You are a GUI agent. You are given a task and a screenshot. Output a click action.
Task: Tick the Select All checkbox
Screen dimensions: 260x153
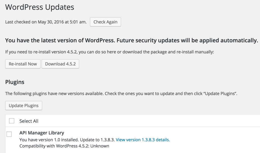coord(12,121)
